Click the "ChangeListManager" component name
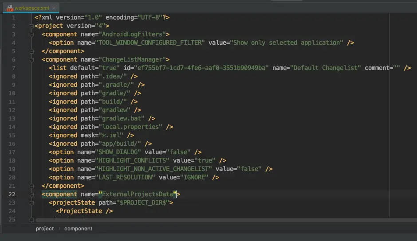 point(132,59)
